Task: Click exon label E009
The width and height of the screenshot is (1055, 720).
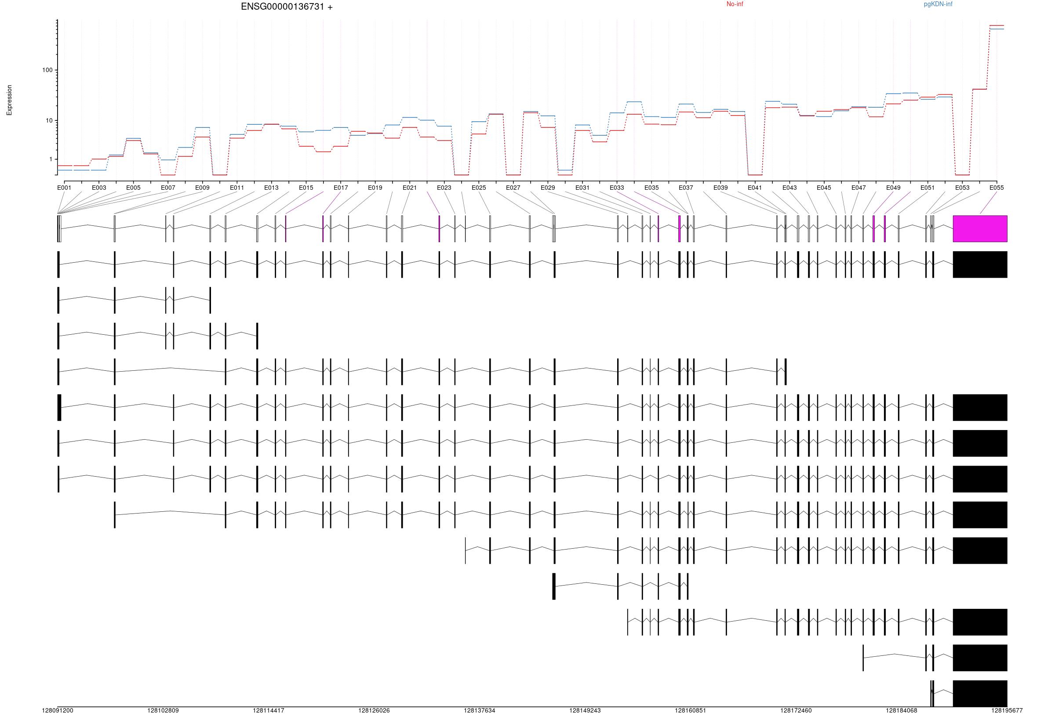Action: tap(203, 188)
